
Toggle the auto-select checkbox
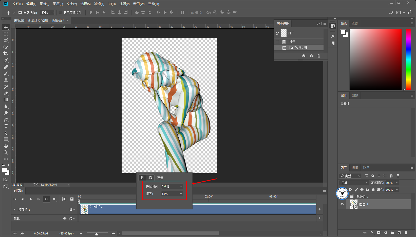click(20, 12)
